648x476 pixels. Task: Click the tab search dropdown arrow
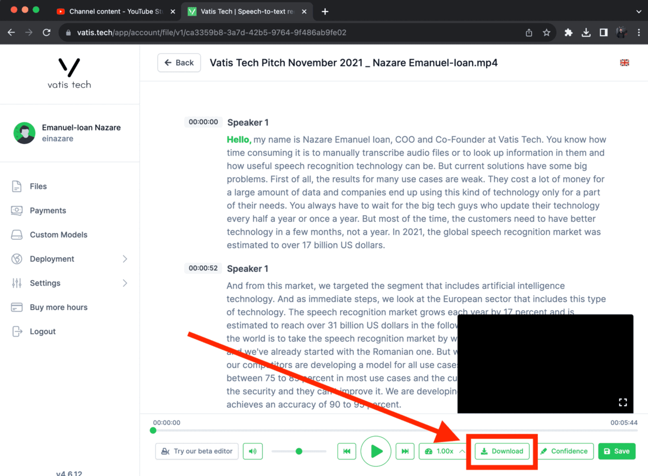[x=639, y=11]
